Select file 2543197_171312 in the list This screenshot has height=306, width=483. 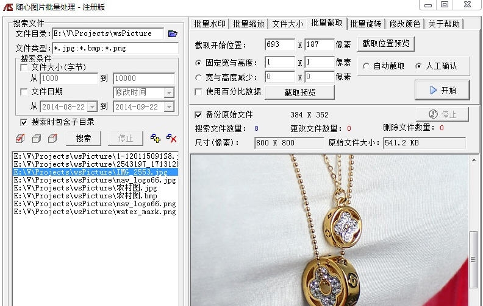[96, 164]
